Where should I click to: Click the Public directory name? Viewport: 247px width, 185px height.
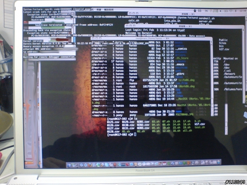coord(223,40)
